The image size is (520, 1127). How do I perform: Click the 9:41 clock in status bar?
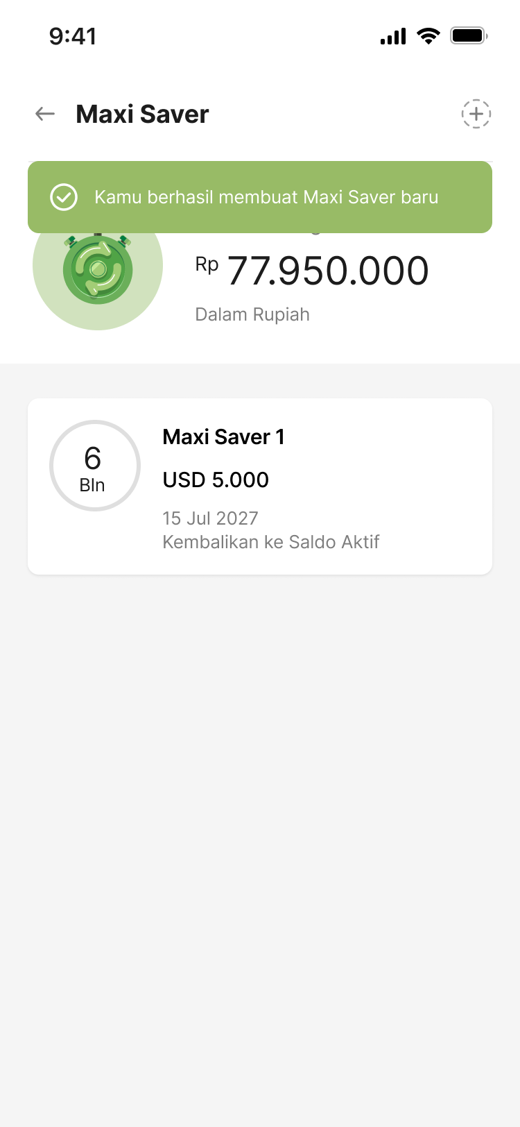pos(73,36)
